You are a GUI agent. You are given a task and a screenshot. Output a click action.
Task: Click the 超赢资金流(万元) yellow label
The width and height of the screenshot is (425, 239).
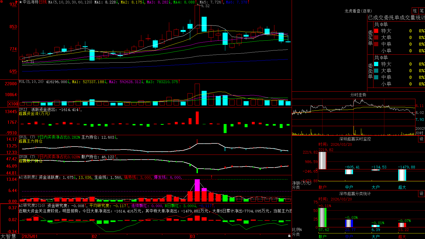click(x=34, y=113)
